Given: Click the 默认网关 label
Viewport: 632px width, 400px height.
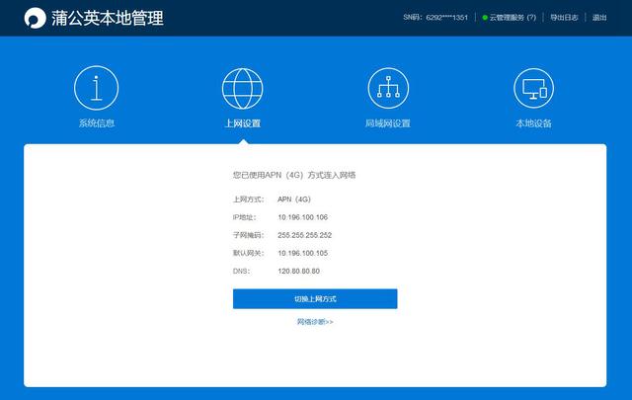Looking at the screenshot, I should click(248, 253).
